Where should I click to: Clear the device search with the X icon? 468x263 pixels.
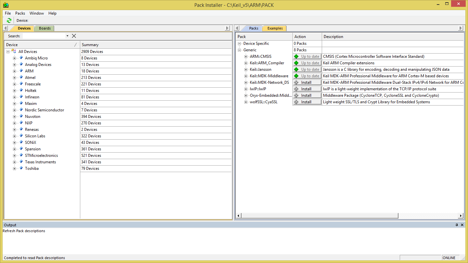pyautogui.click(x=74, y=36)
